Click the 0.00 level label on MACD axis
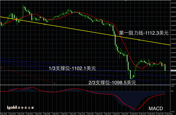 (172, 91)
